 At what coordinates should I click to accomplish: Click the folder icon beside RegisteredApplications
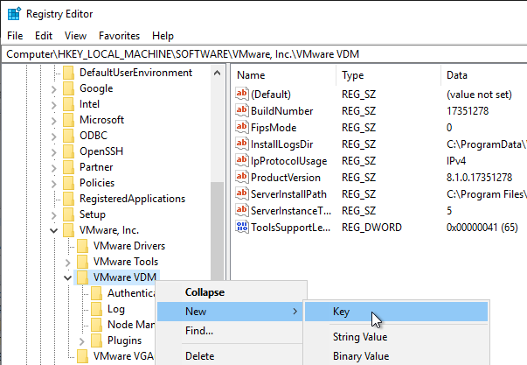point(68,199)
